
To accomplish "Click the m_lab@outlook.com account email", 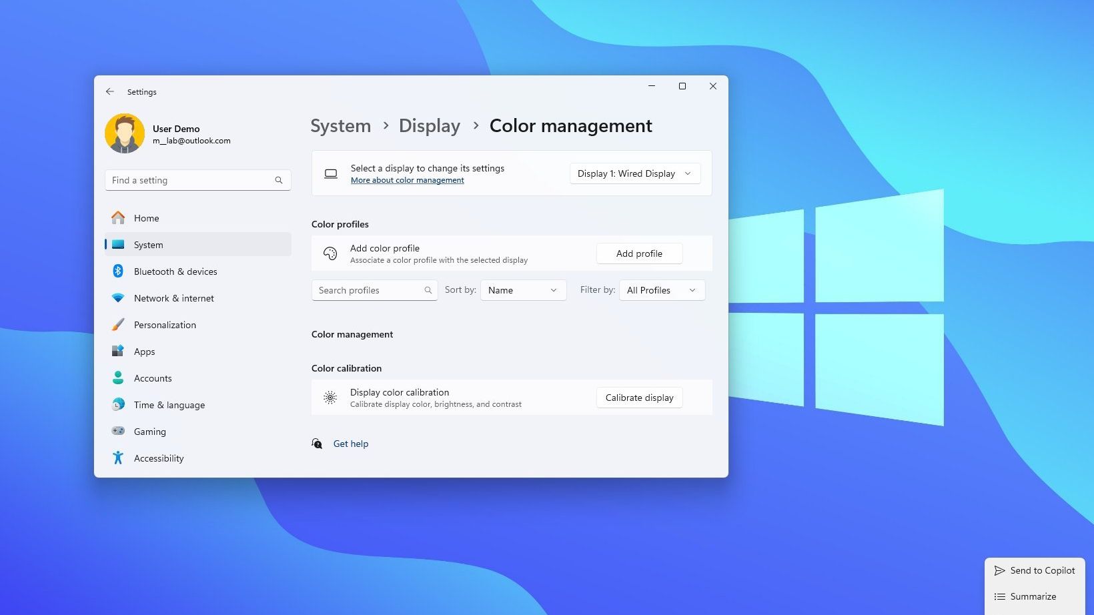I will tap(191, 141).
